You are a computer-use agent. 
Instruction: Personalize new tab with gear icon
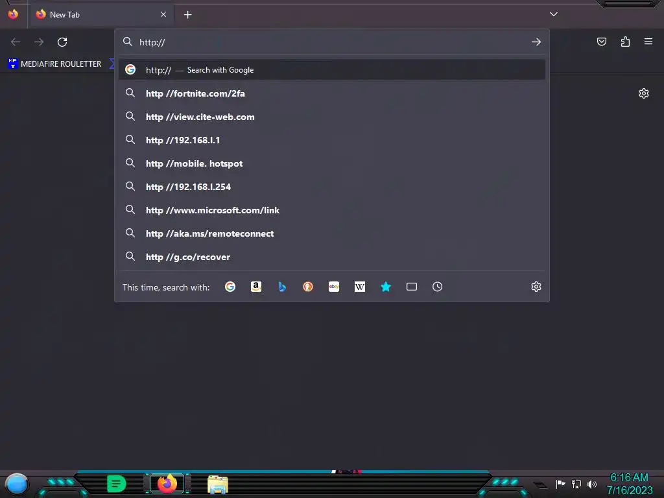[x=644, y=93]
